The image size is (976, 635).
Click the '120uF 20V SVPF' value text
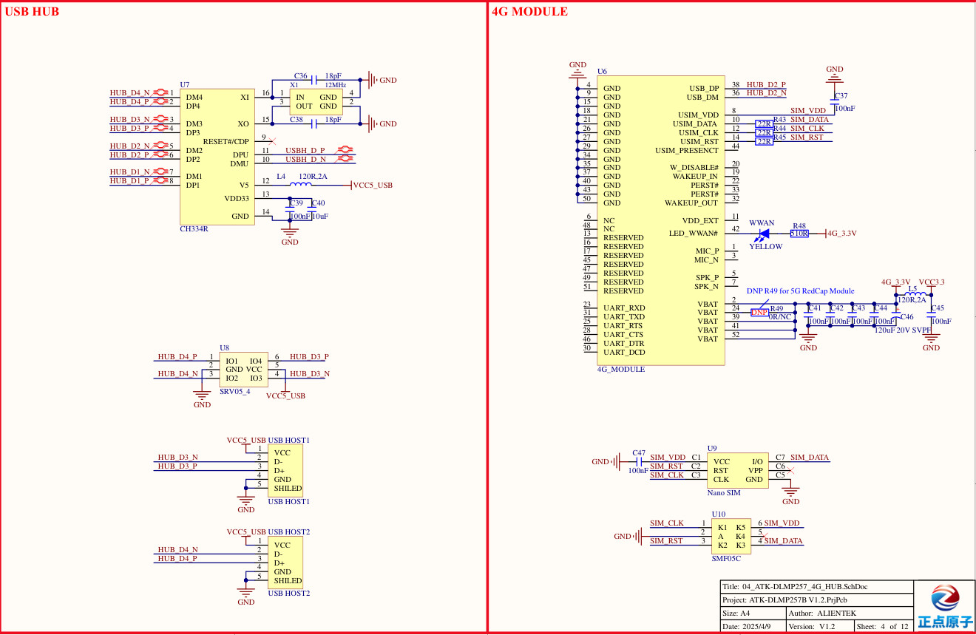click(x=903, y=330)
